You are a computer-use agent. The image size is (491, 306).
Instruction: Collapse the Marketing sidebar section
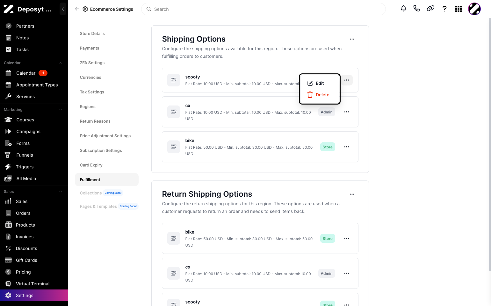[x=61, y=110]
